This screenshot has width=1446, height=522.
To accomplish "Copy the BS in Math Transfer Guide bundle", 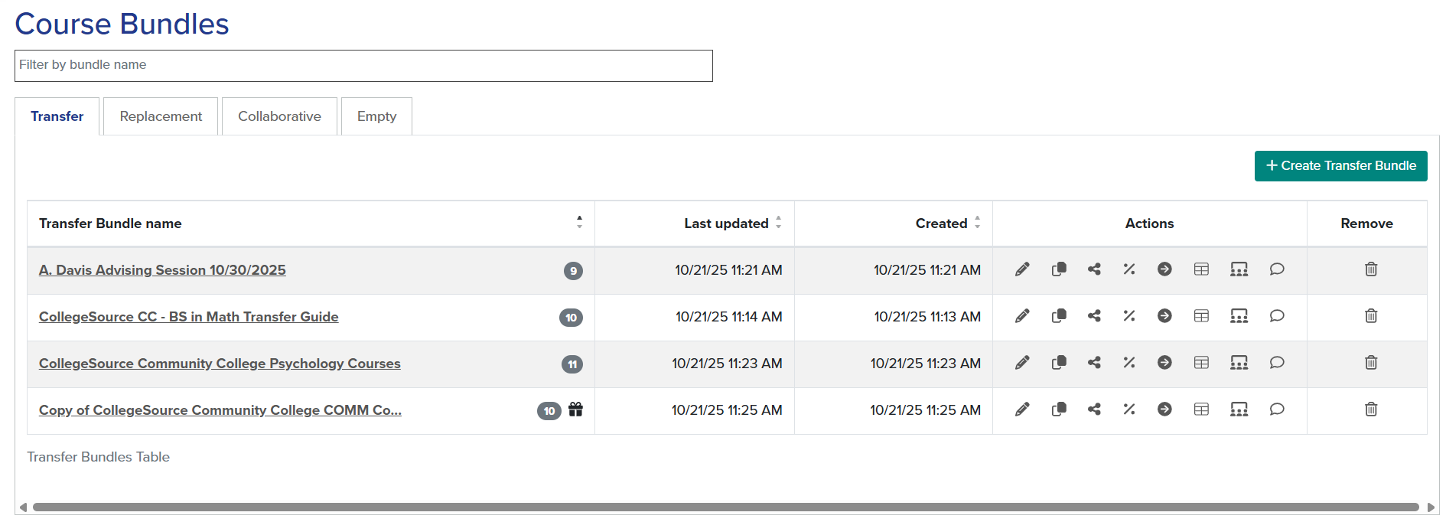I will coord(1059,316).
